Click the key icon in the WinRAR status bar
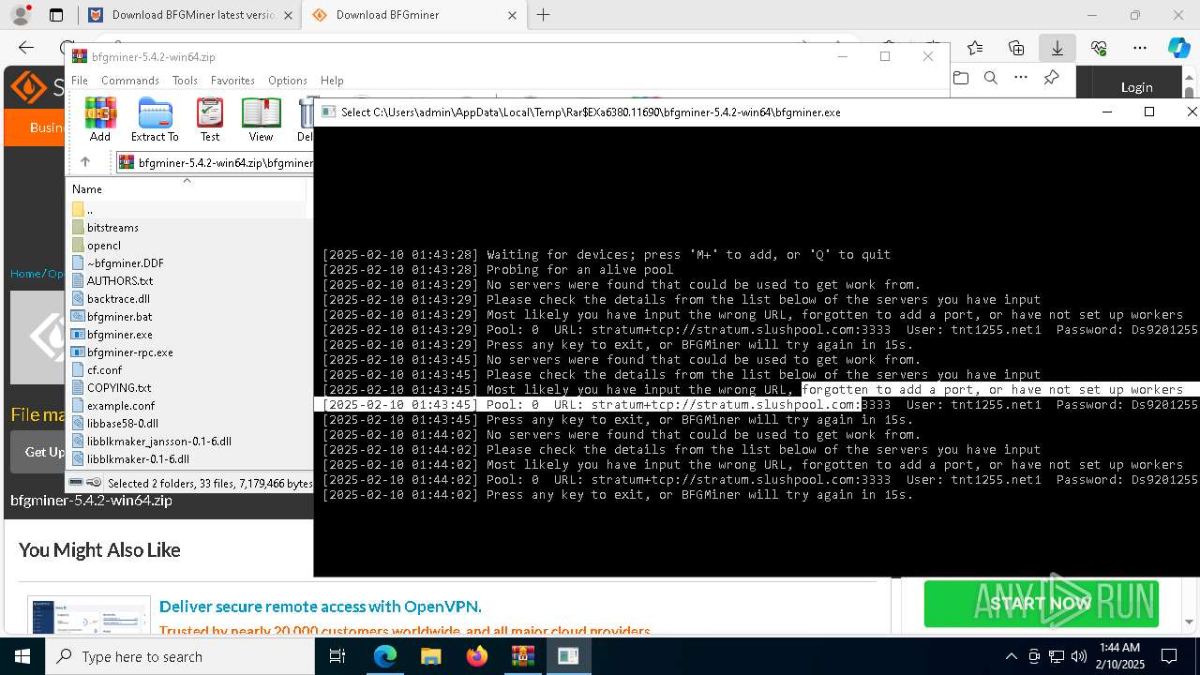 point(94,483)
